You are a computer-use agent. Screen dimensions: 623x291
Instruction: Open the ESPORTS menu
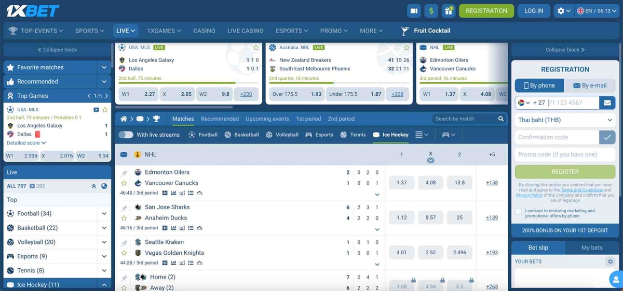point(292,31)
